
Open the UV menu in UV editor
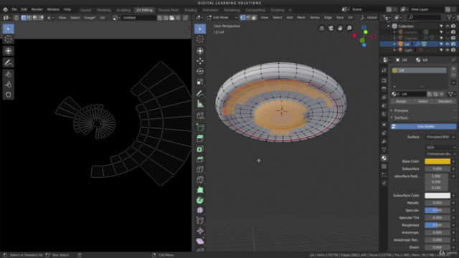click(103, 17)
